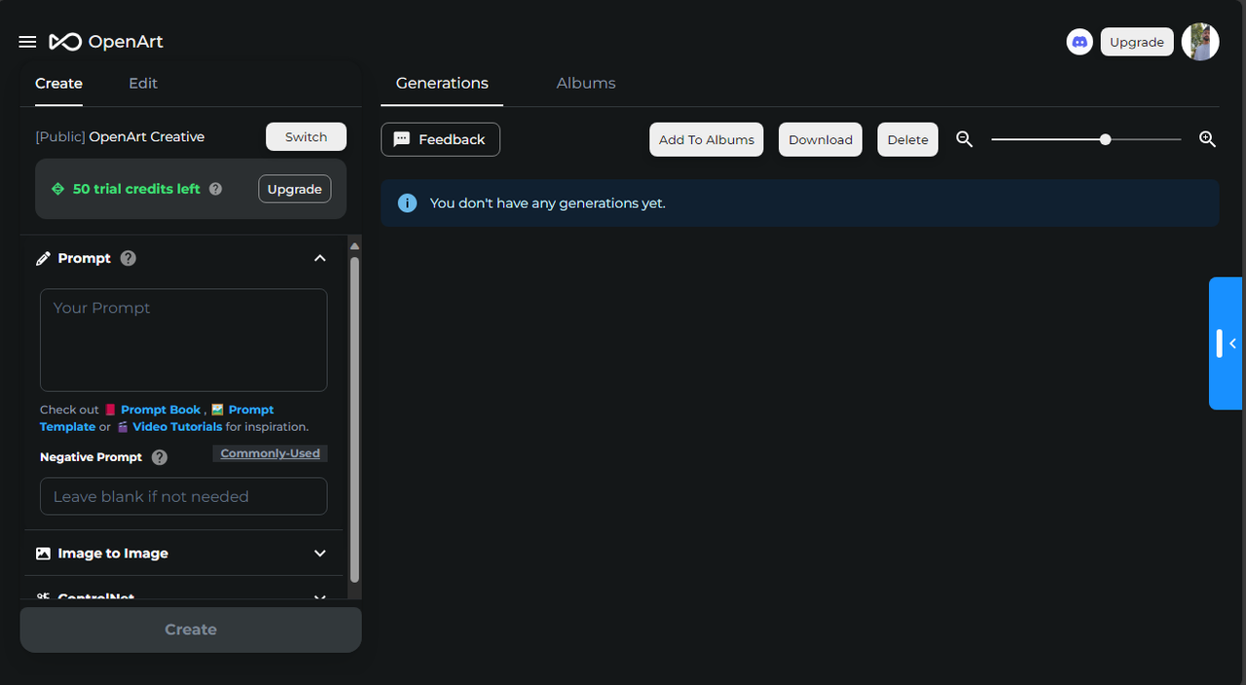The height and width of the screenshot is (685, 1246).
Task: Open the hamburger menu
Action: [27, 42]
